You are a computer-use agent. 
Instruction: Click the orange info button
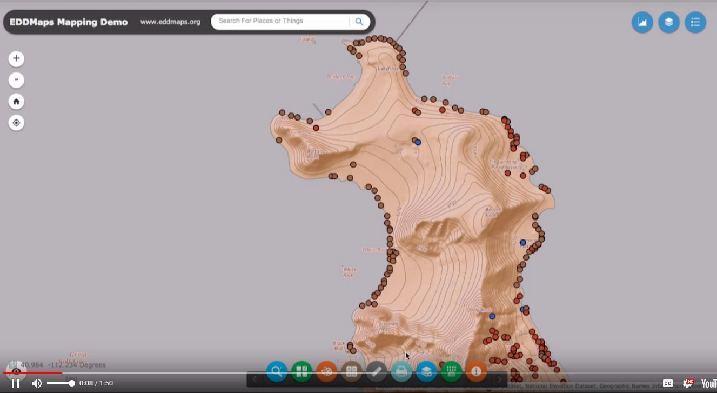coord(476,371)
